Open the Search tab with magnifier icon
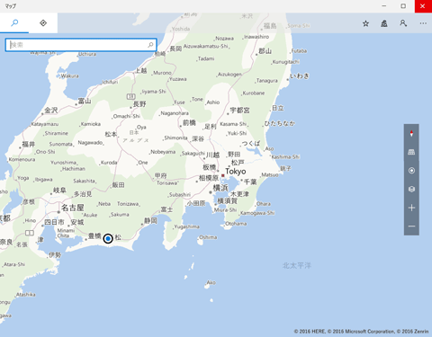This screenshot has width=432, height=337. (x=14, y=22)
